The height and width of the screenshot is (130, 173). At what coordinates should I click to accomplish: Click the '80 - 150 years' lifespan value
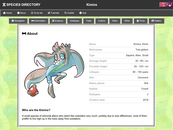pyautogui.click(x=140, y=72)
